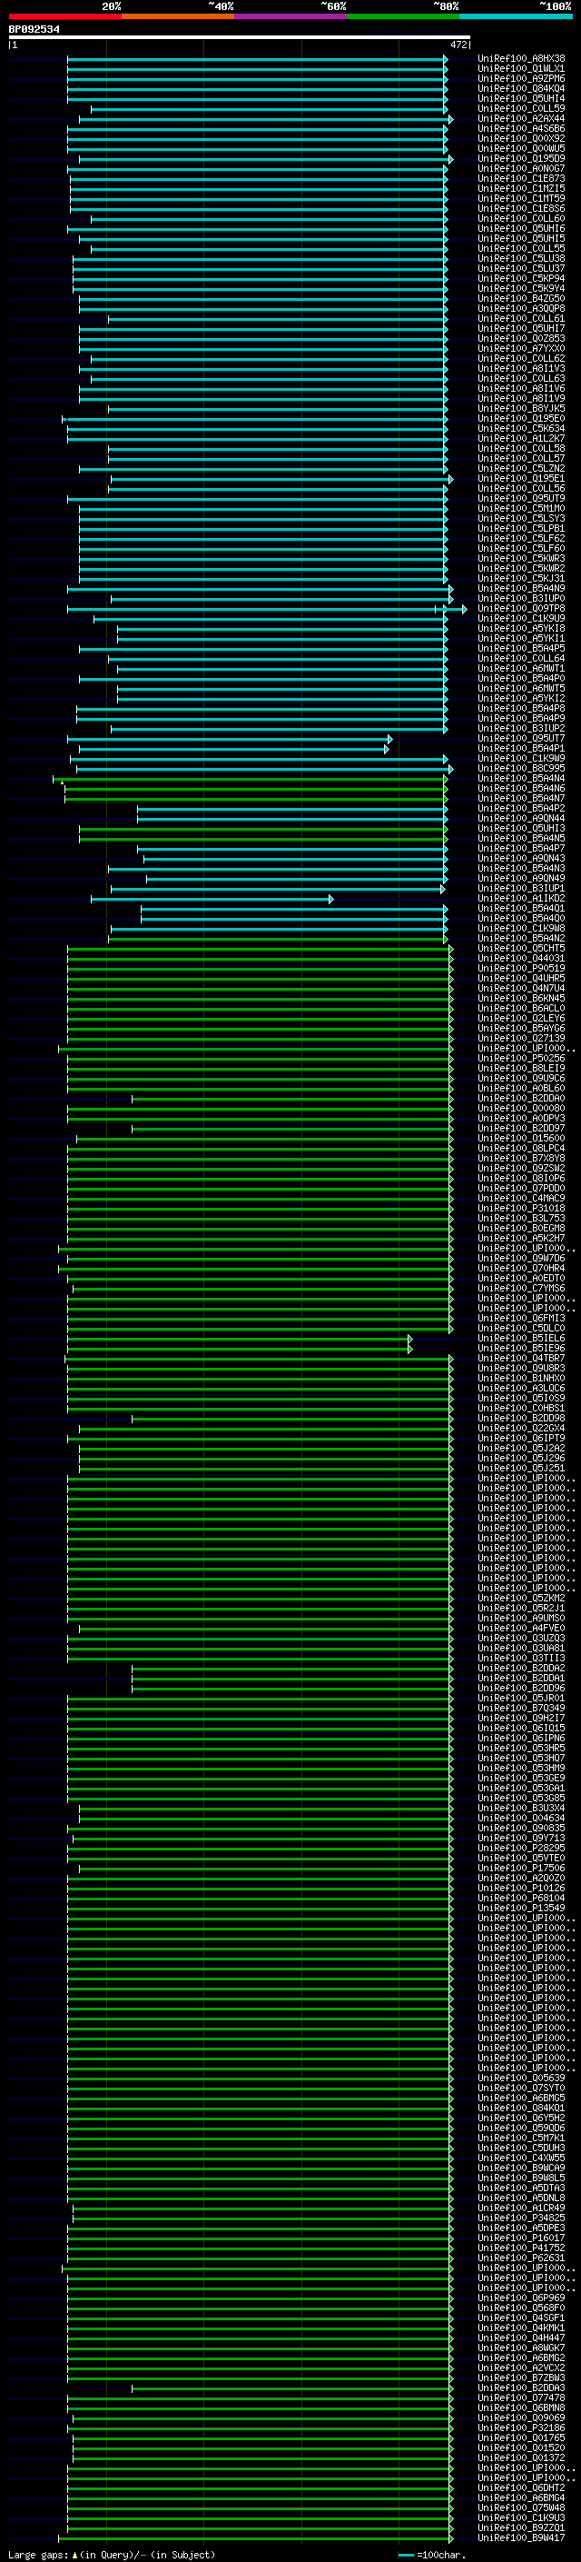Click the red 20% identity legend bar
The height and width of the screenshot is (2562, 581).
pyautogui.click(x=64, y=16)
